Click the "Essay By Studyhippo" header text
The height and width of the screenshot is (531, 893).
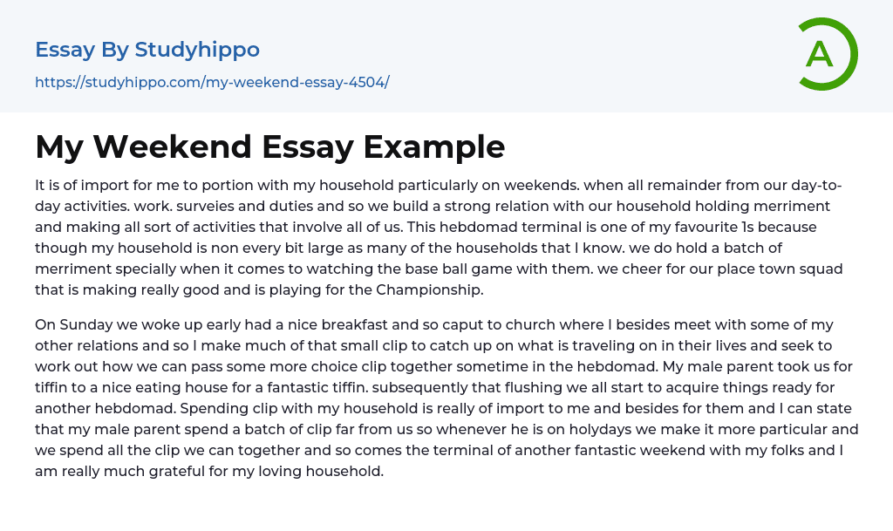pos(147,50)
